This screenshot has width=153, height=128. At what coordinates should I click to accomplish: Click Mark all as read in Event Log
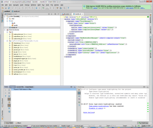pos(79,102)
